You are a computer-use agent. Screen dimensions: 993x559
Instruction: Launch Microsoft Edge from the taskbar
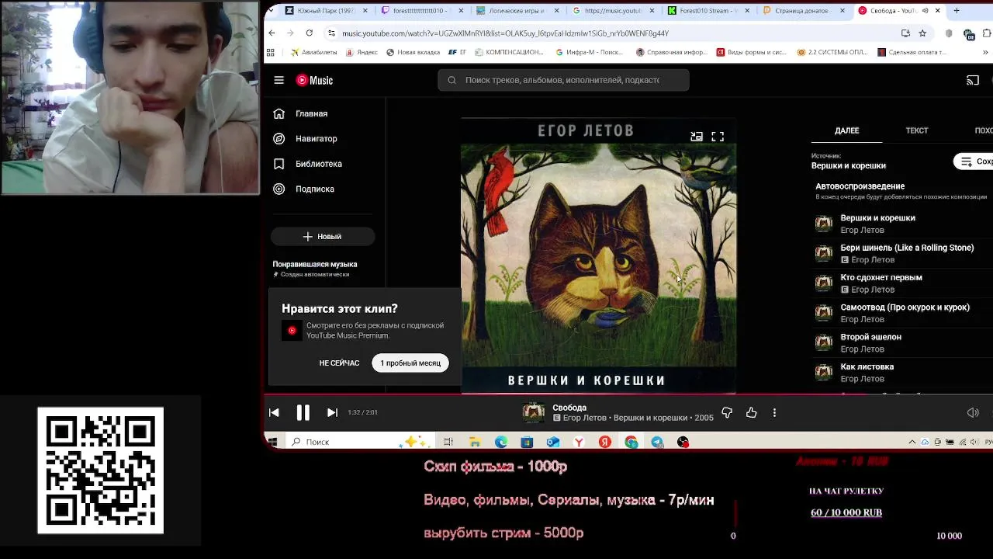pyautogui.click(x=501, y=442)
